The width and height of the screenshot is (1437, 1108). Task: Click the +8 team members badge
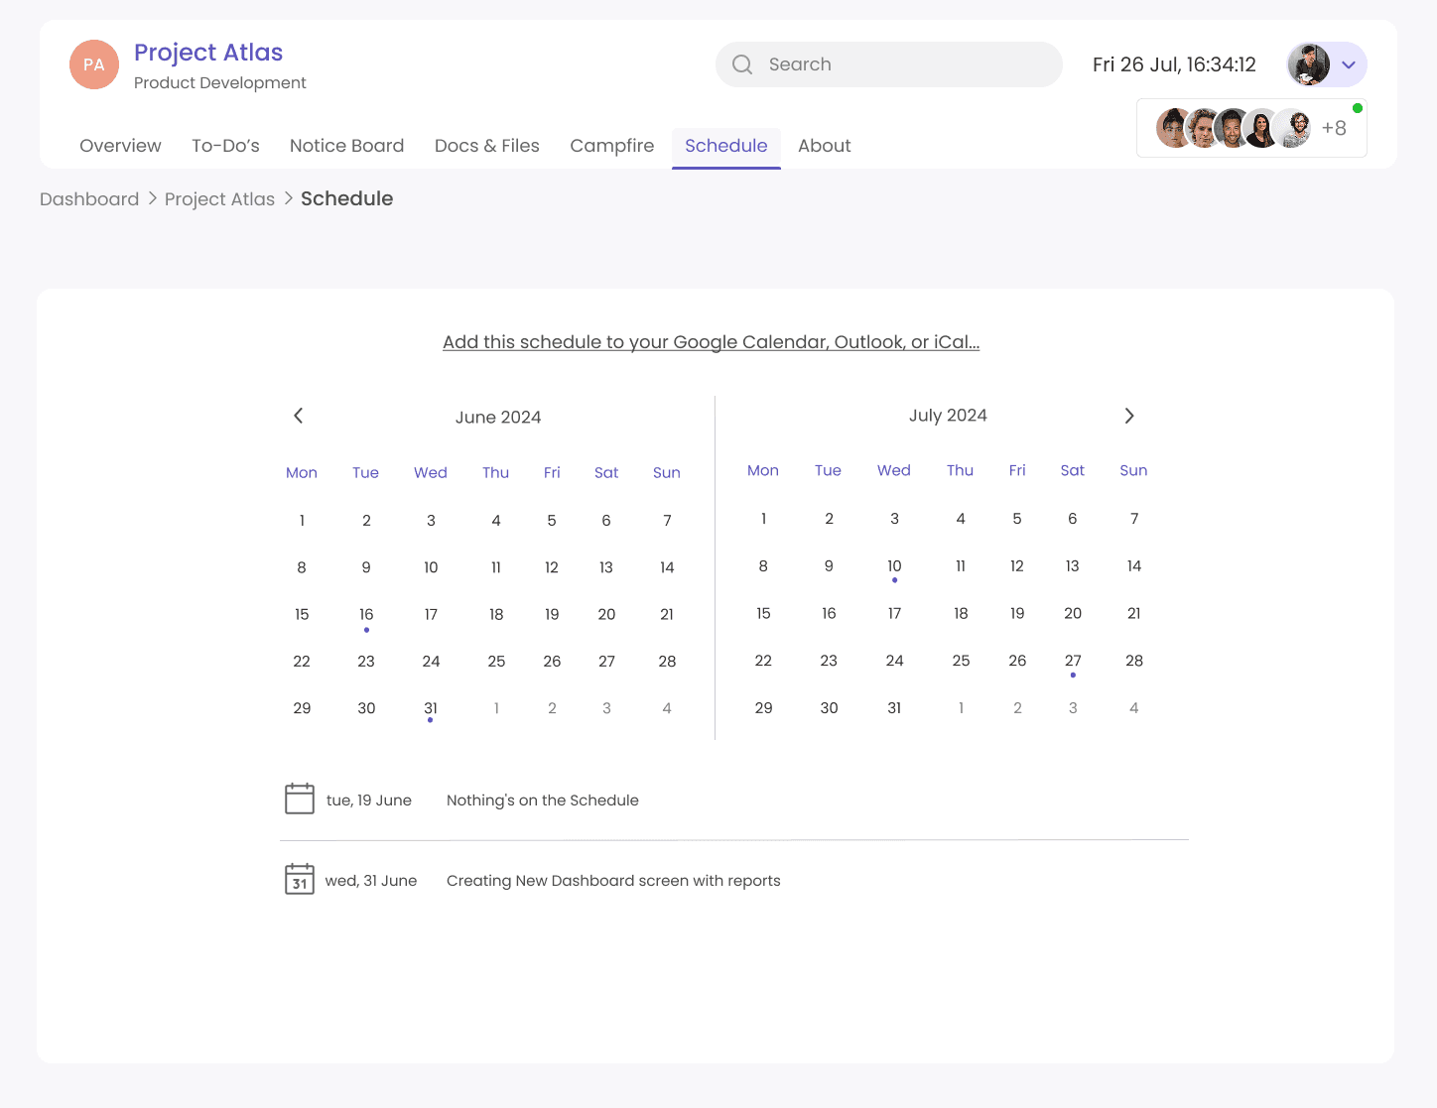[1335, 127]
